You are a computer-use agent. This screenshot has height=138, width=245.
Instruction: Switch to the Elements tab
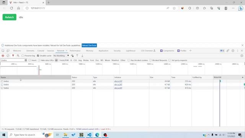click(30, 51)
